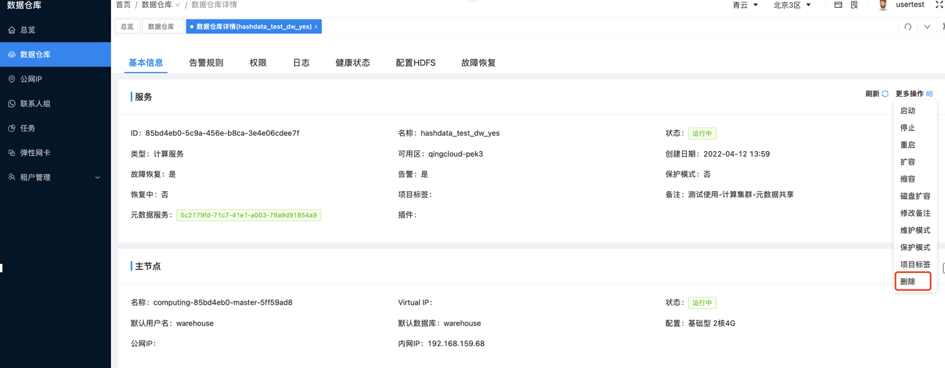Viewport: 945px width, 368px height.
Task: Select 删除 in the 更多操作 menu
Action: click(907, 281)
